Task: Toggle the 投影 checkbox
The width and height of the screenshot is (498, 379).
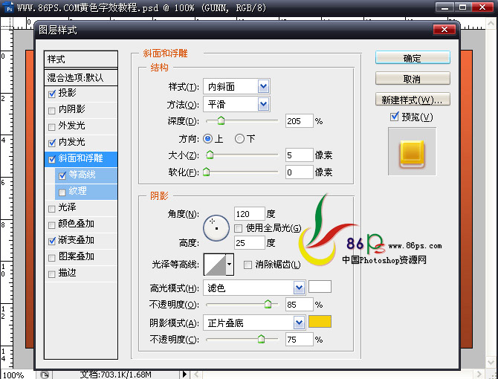Action: 52,94
